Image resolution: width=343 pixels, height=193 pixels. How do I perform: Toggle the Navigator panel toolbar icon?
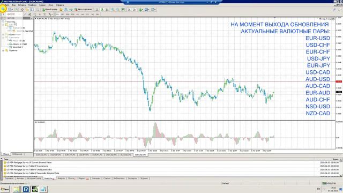[x=27, y=10]
